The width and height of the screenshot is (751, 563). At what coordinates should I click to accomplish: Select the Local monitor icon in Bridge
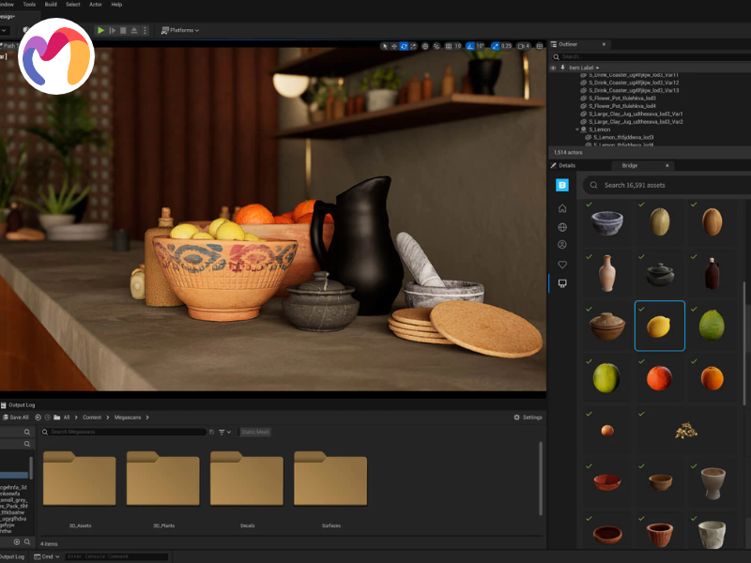click(x=562, y=283)
